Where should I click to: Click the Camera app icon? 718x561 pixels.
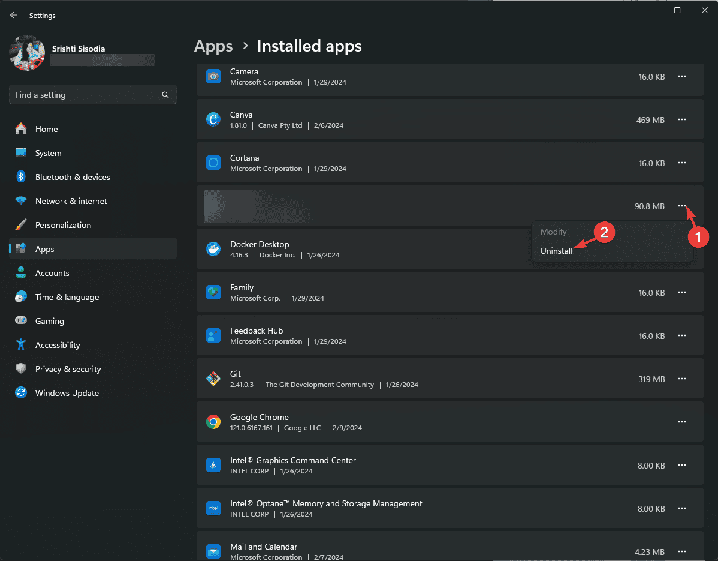click(213, 76)
